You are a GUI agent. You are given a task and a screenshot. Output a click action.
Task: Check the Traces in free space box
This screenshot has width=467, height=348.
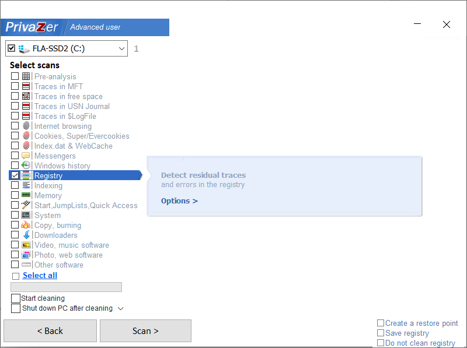coord(15,96)
